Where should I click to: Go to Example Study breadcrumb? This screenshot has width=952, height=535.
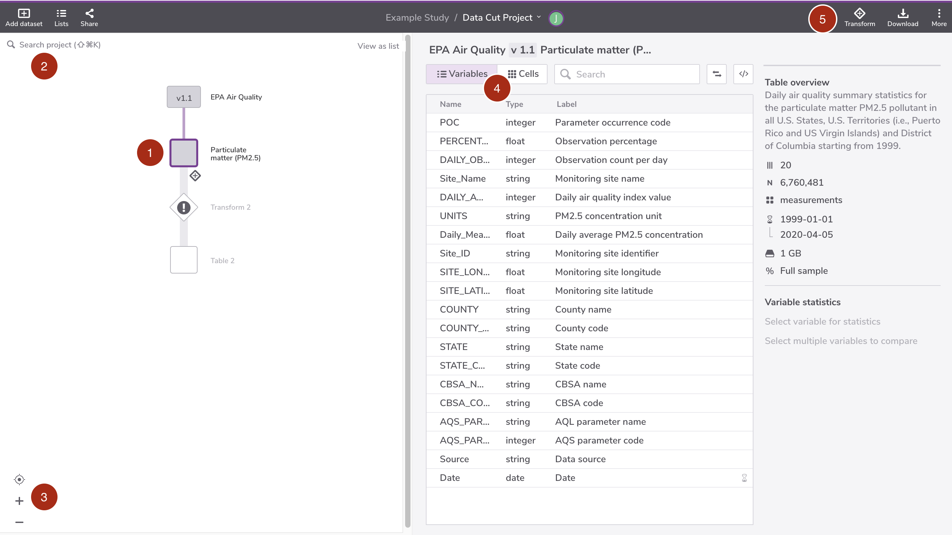(x=417, y=17)
